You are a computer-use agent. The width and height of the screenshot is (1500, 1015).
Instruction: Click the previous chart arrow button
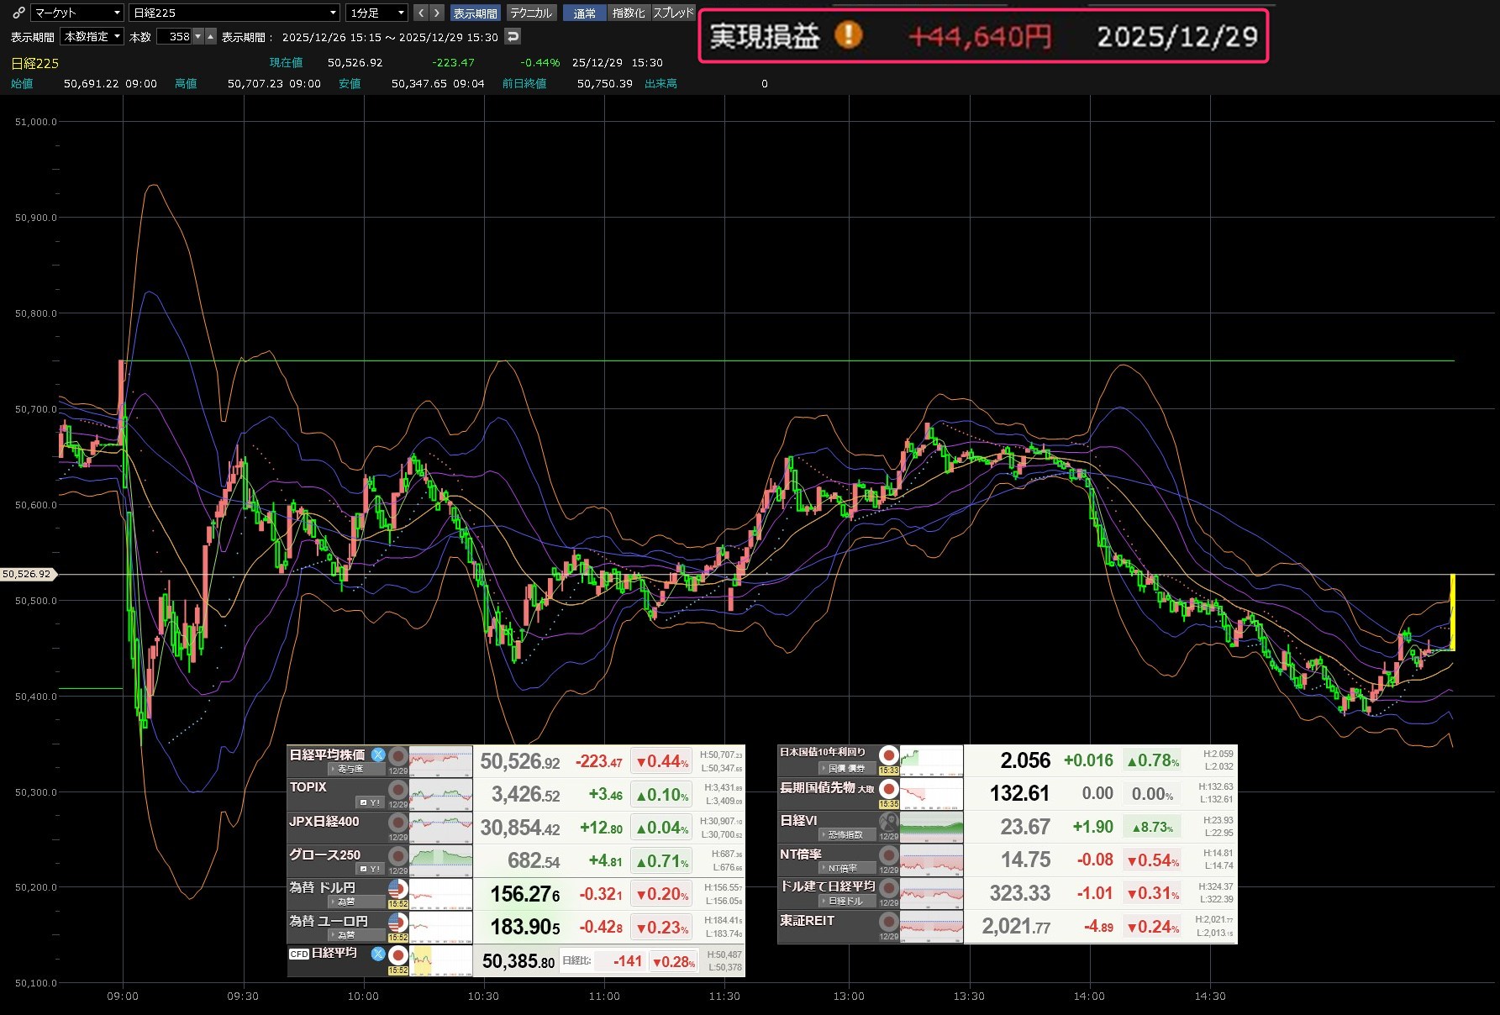[421, 13]
